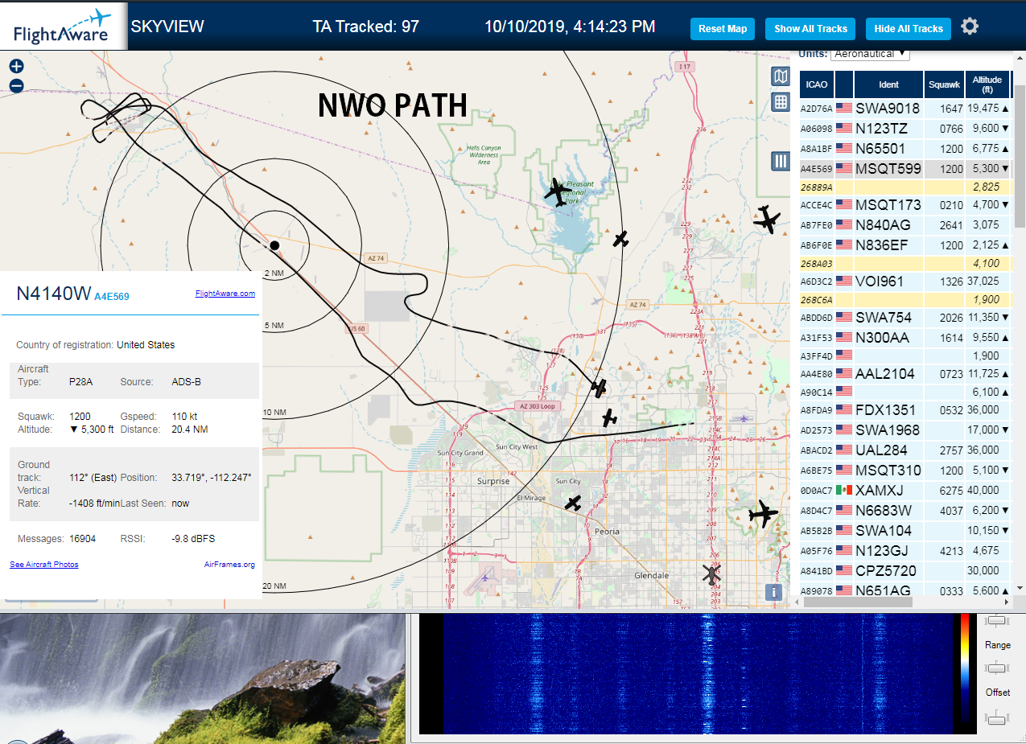The width and height of the screenshot is (1026, 744).
Task: Select the N840AG aircraft row
Action: click(x=904, y=224)
